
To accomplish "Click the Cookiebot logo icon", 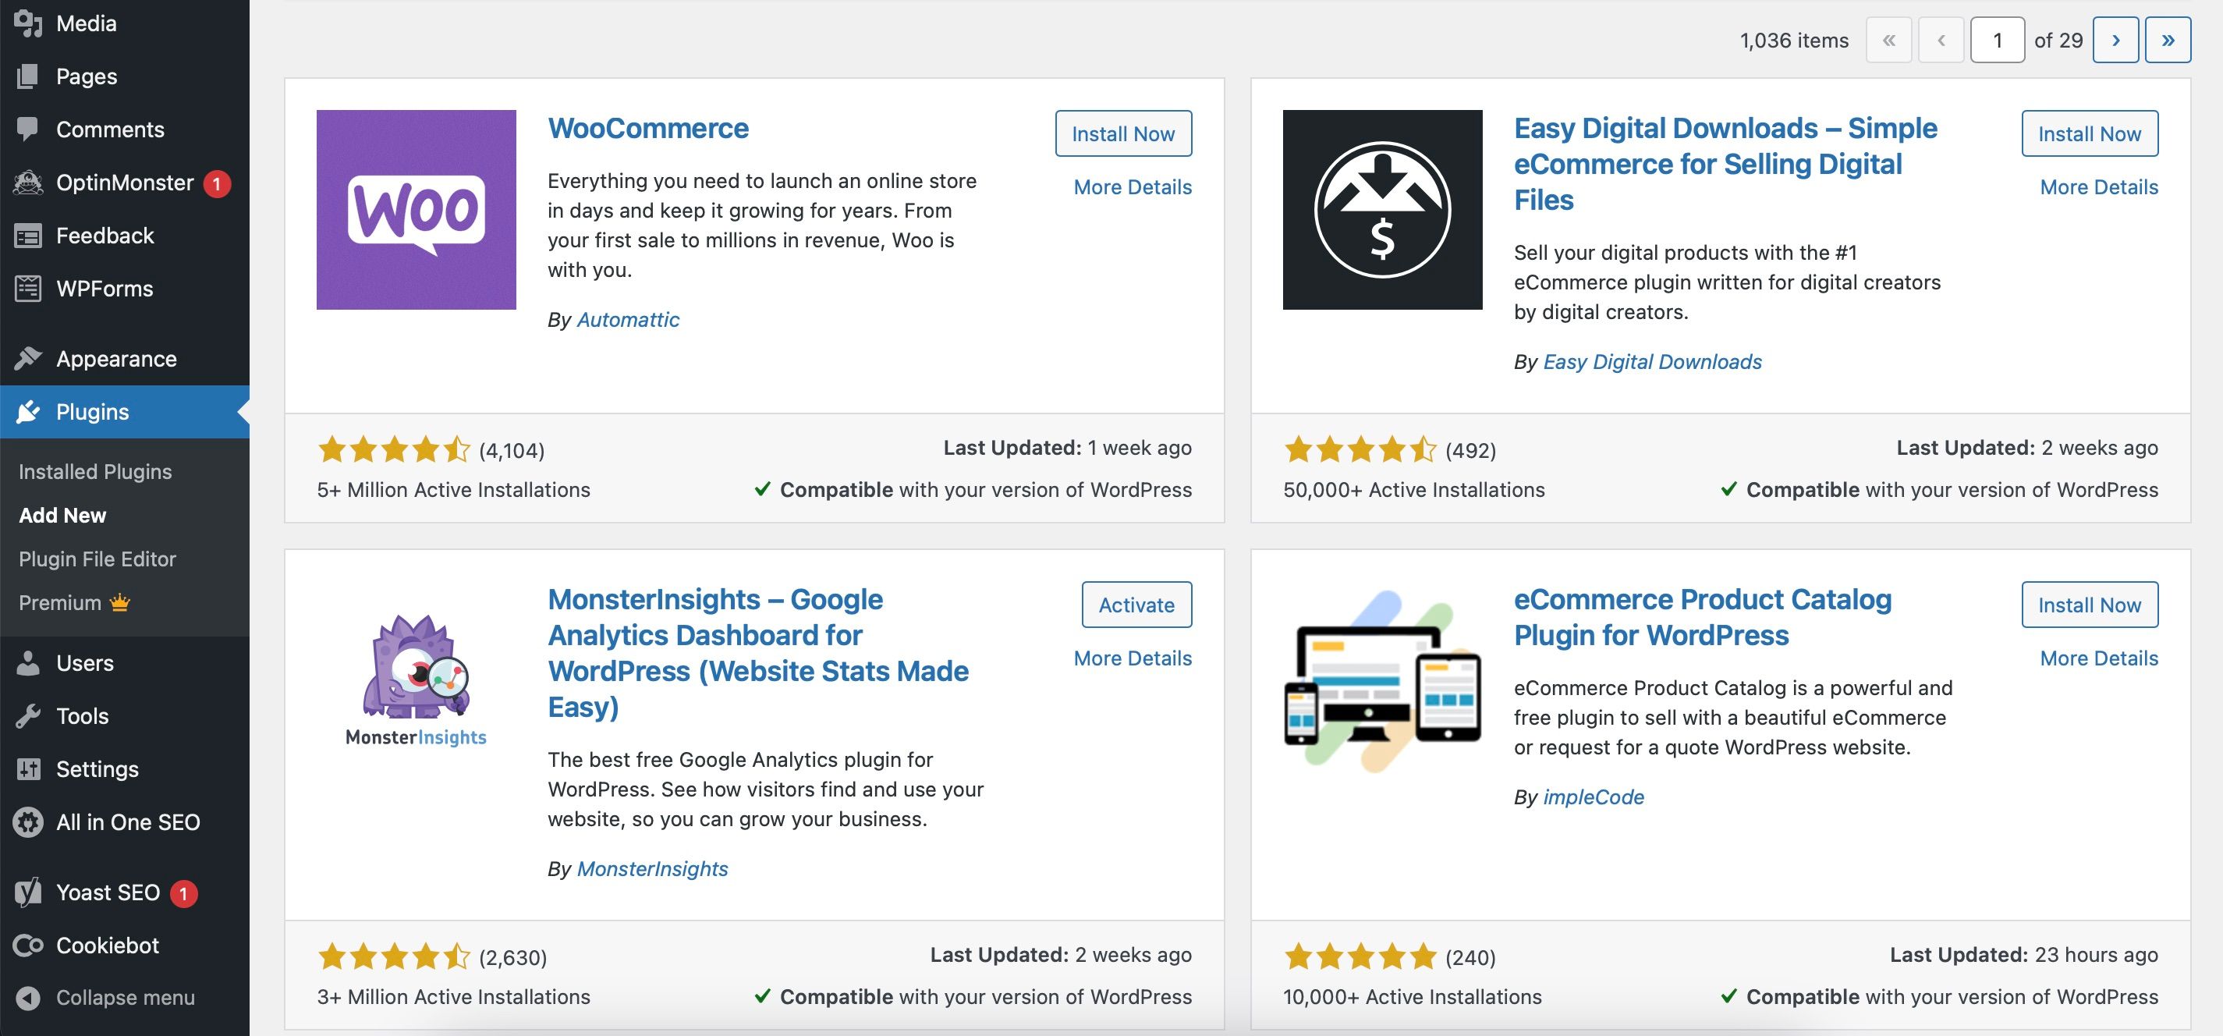I will tap(27, 946).
